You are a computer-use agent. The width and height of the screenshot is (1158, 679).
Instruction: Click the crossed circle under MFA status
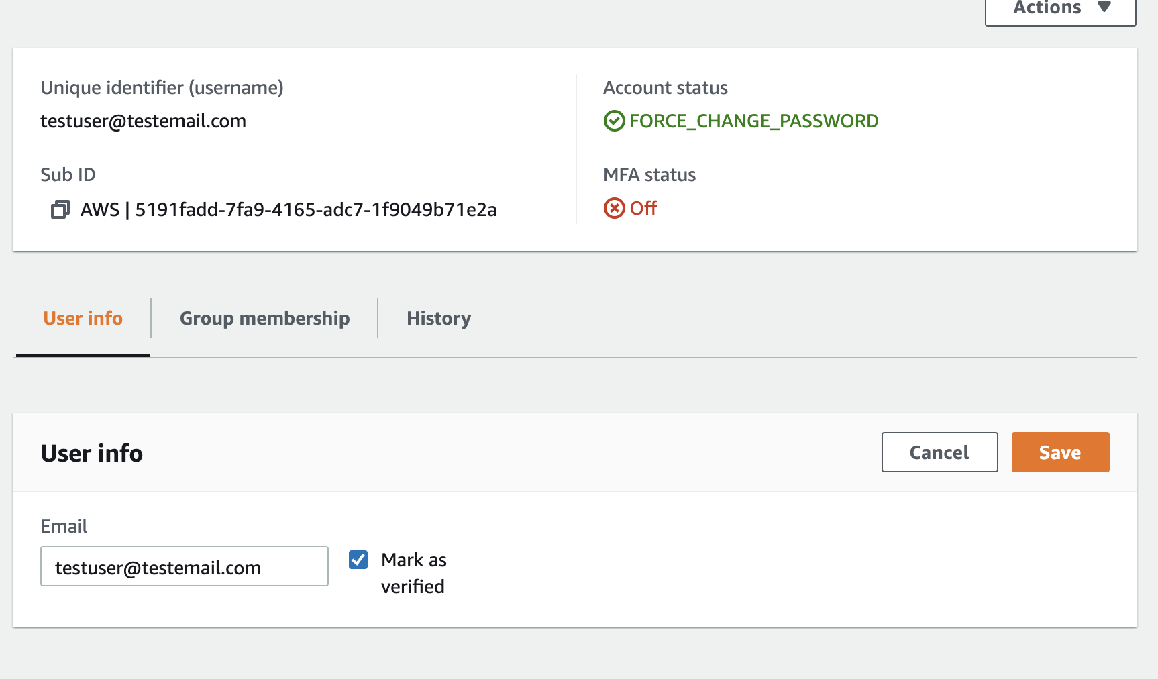click(x=614, y=209)
